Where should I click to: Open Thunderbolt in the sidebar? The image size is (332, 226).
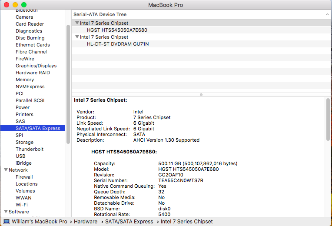(x=30, y=149)
